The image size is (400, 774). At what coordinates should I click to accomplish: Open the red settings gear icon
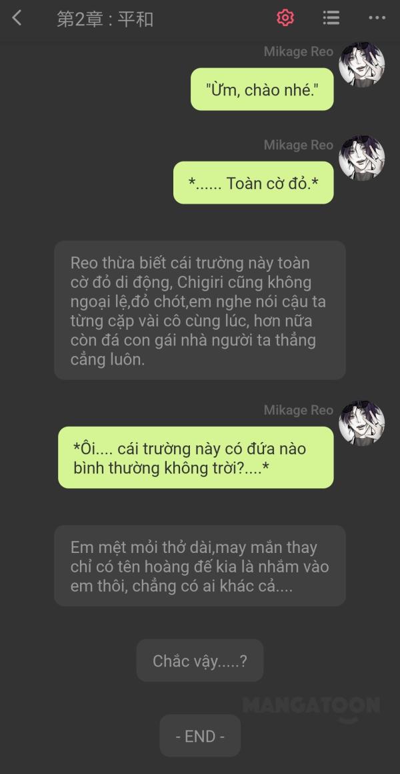tap(285, 18)
